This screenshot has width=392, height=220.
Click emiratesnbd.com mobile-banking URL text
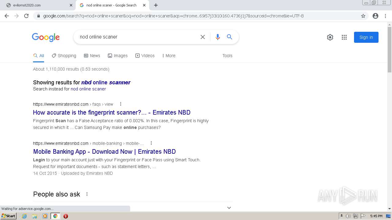(89, 143)
